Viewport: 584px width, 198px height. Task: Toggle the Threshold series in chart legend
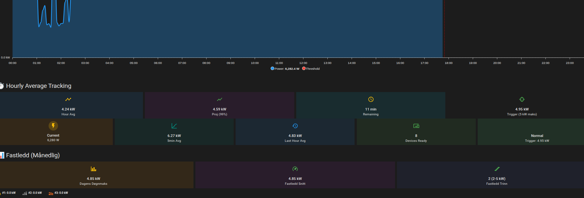click(312, 69)
